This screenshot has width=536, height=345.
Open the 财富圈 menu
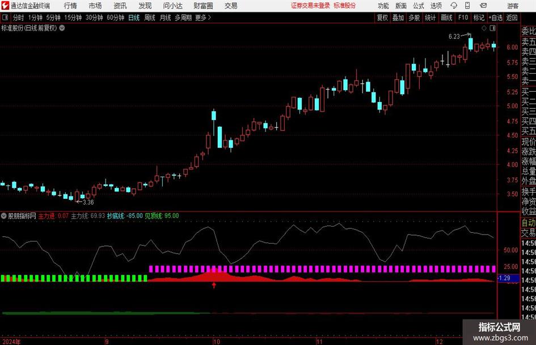203,6
